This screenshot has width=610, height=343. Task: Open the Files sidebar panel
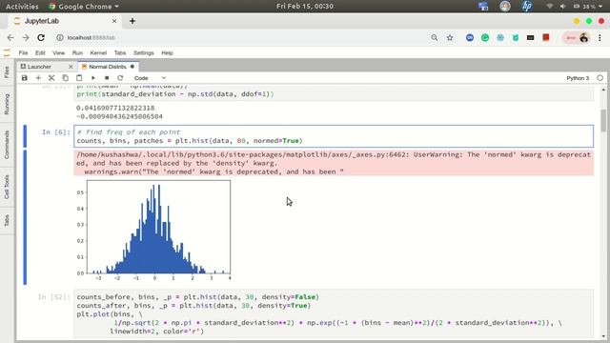tap(7, 72)
